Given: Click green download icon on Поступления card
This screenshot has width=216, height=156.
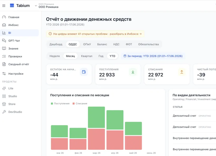Looking at the screenshot, I should coord(133,72).
